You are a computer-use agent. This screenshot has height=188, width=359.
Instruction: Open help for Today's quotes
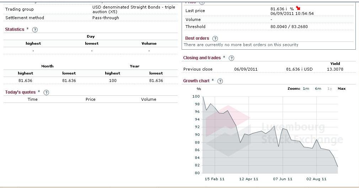pos(46,93)
